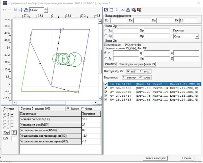Image resolution: width=203 pixels, height=163 pixels.
Task: Select the r+jx vector format
Action: click(x=141, y=71)
